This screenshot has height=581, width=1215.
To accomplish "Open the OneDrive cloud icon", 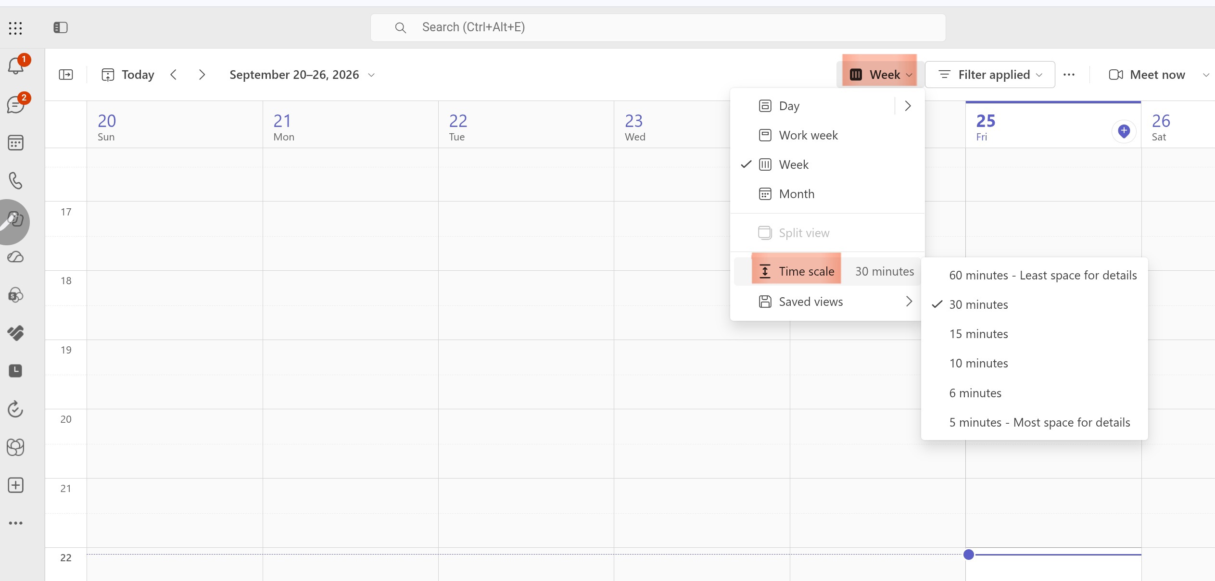I will [16, 257].
